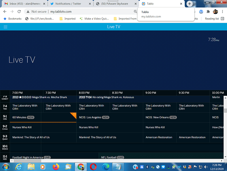227x171 pixels.
Task: Select channel 7-4 TBD
Action: [x=5, y=107]
